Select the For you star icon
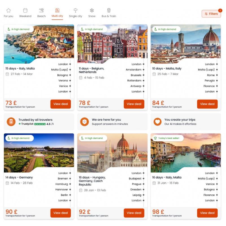Screen dimensions: 226x226 coord(8,10)
